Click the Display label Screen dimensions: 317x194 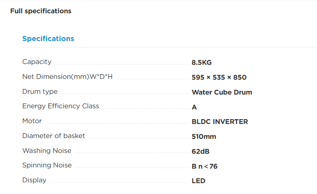click(x=34, y=180)
